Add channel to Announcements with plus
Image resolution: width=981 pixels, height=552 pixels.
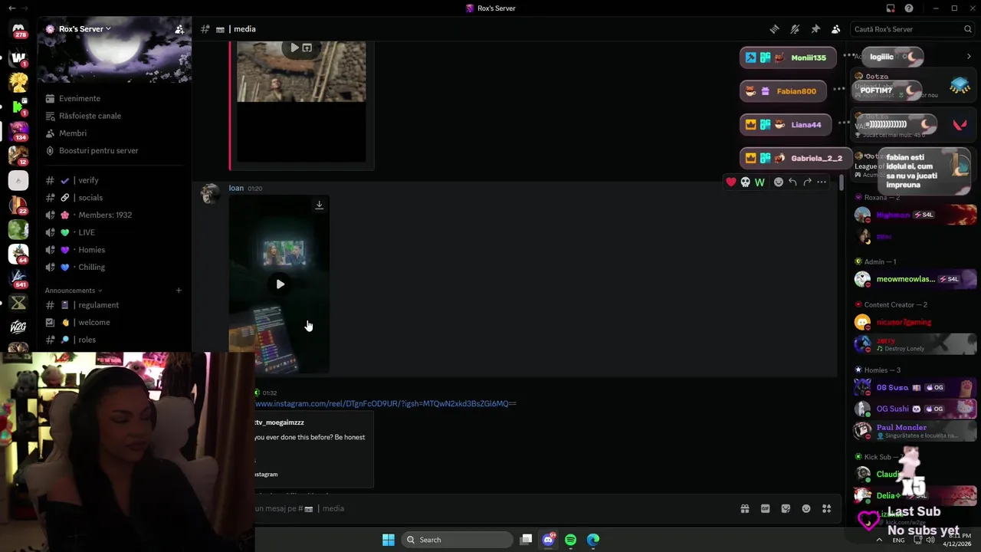pos(179,291)
